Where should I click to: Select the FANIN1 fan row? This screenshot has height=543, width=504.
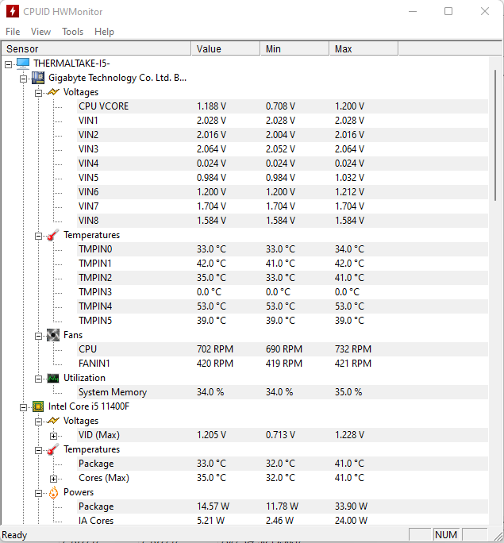click(x=283, y=364)
